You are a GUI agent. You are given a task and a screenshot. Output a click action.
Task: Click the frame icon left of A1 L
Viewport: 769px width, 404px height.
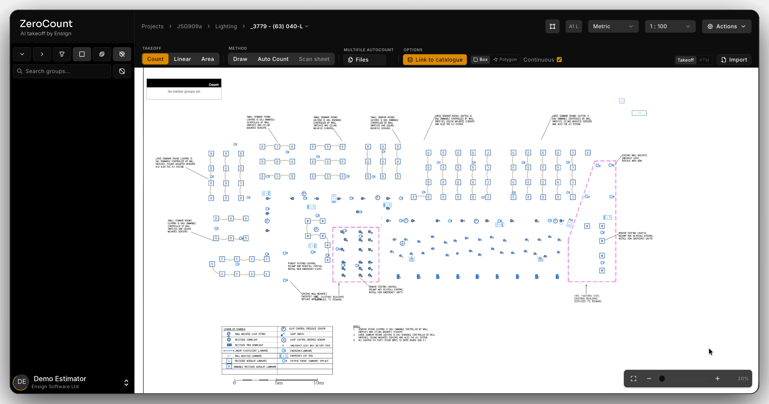[x=553, y=26]
